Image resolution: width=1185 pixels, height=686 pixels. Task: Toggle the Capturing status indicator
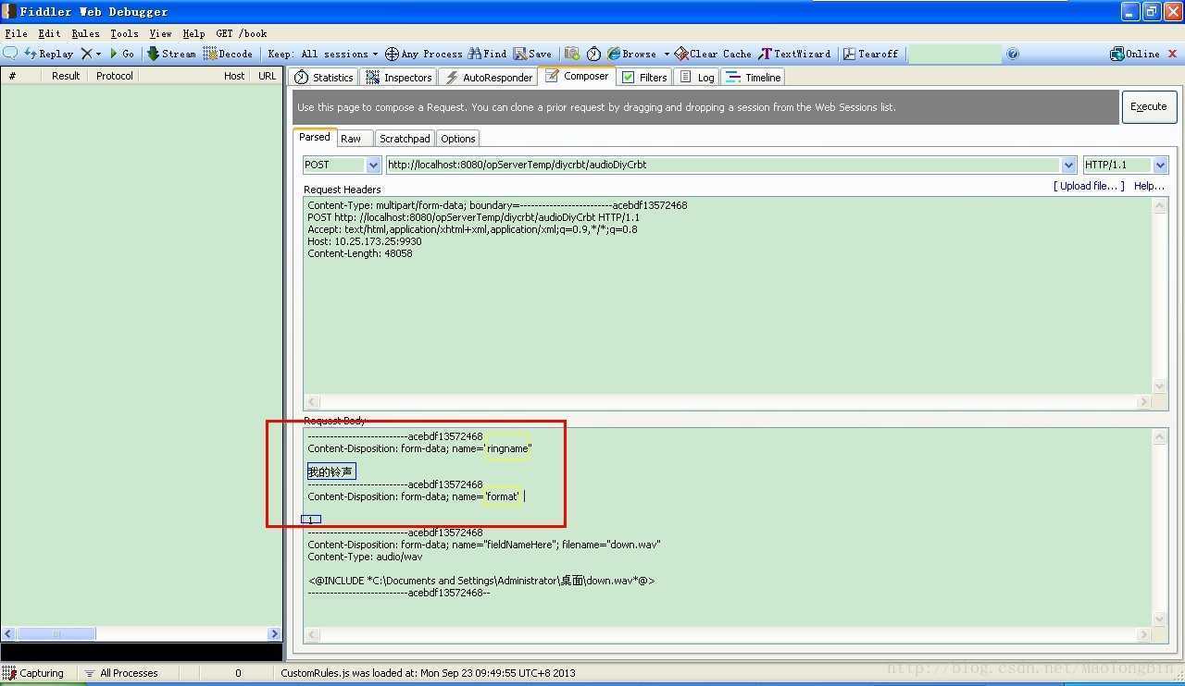[x=34, y=673]
